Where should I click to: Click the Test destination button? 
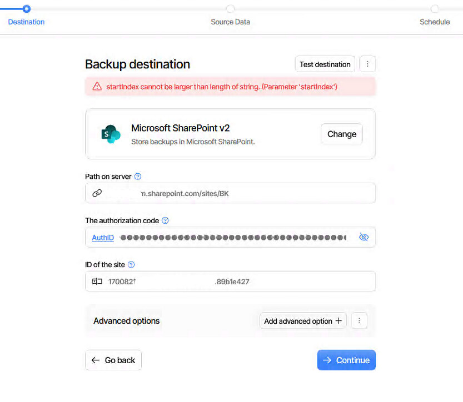[325, 64]
